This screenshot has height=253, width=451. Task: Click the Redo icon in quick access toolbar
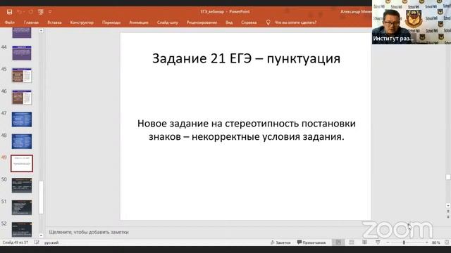click(30, 12)
